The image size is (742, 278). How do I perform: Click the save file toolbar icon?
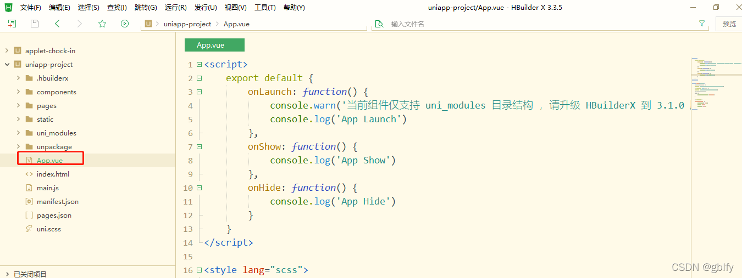click(x=35, y=24)
